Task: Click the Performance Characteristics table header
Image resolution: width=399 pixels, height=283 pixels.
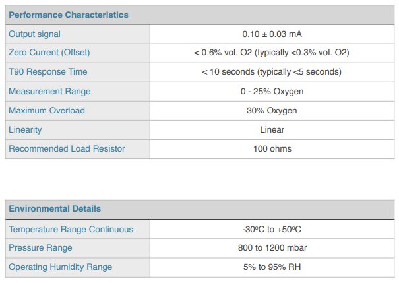Action: tap(69, 15)
